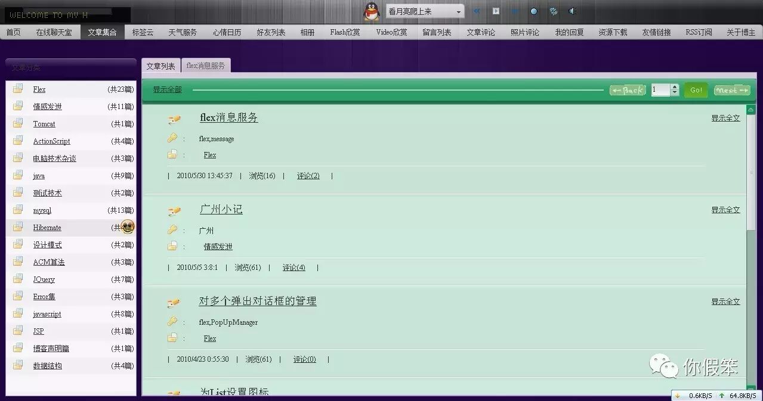This screenshot has width=763, height=401.
Task: Click 情感发泄 category link under 广州小记
Action: tap(218, 247)
